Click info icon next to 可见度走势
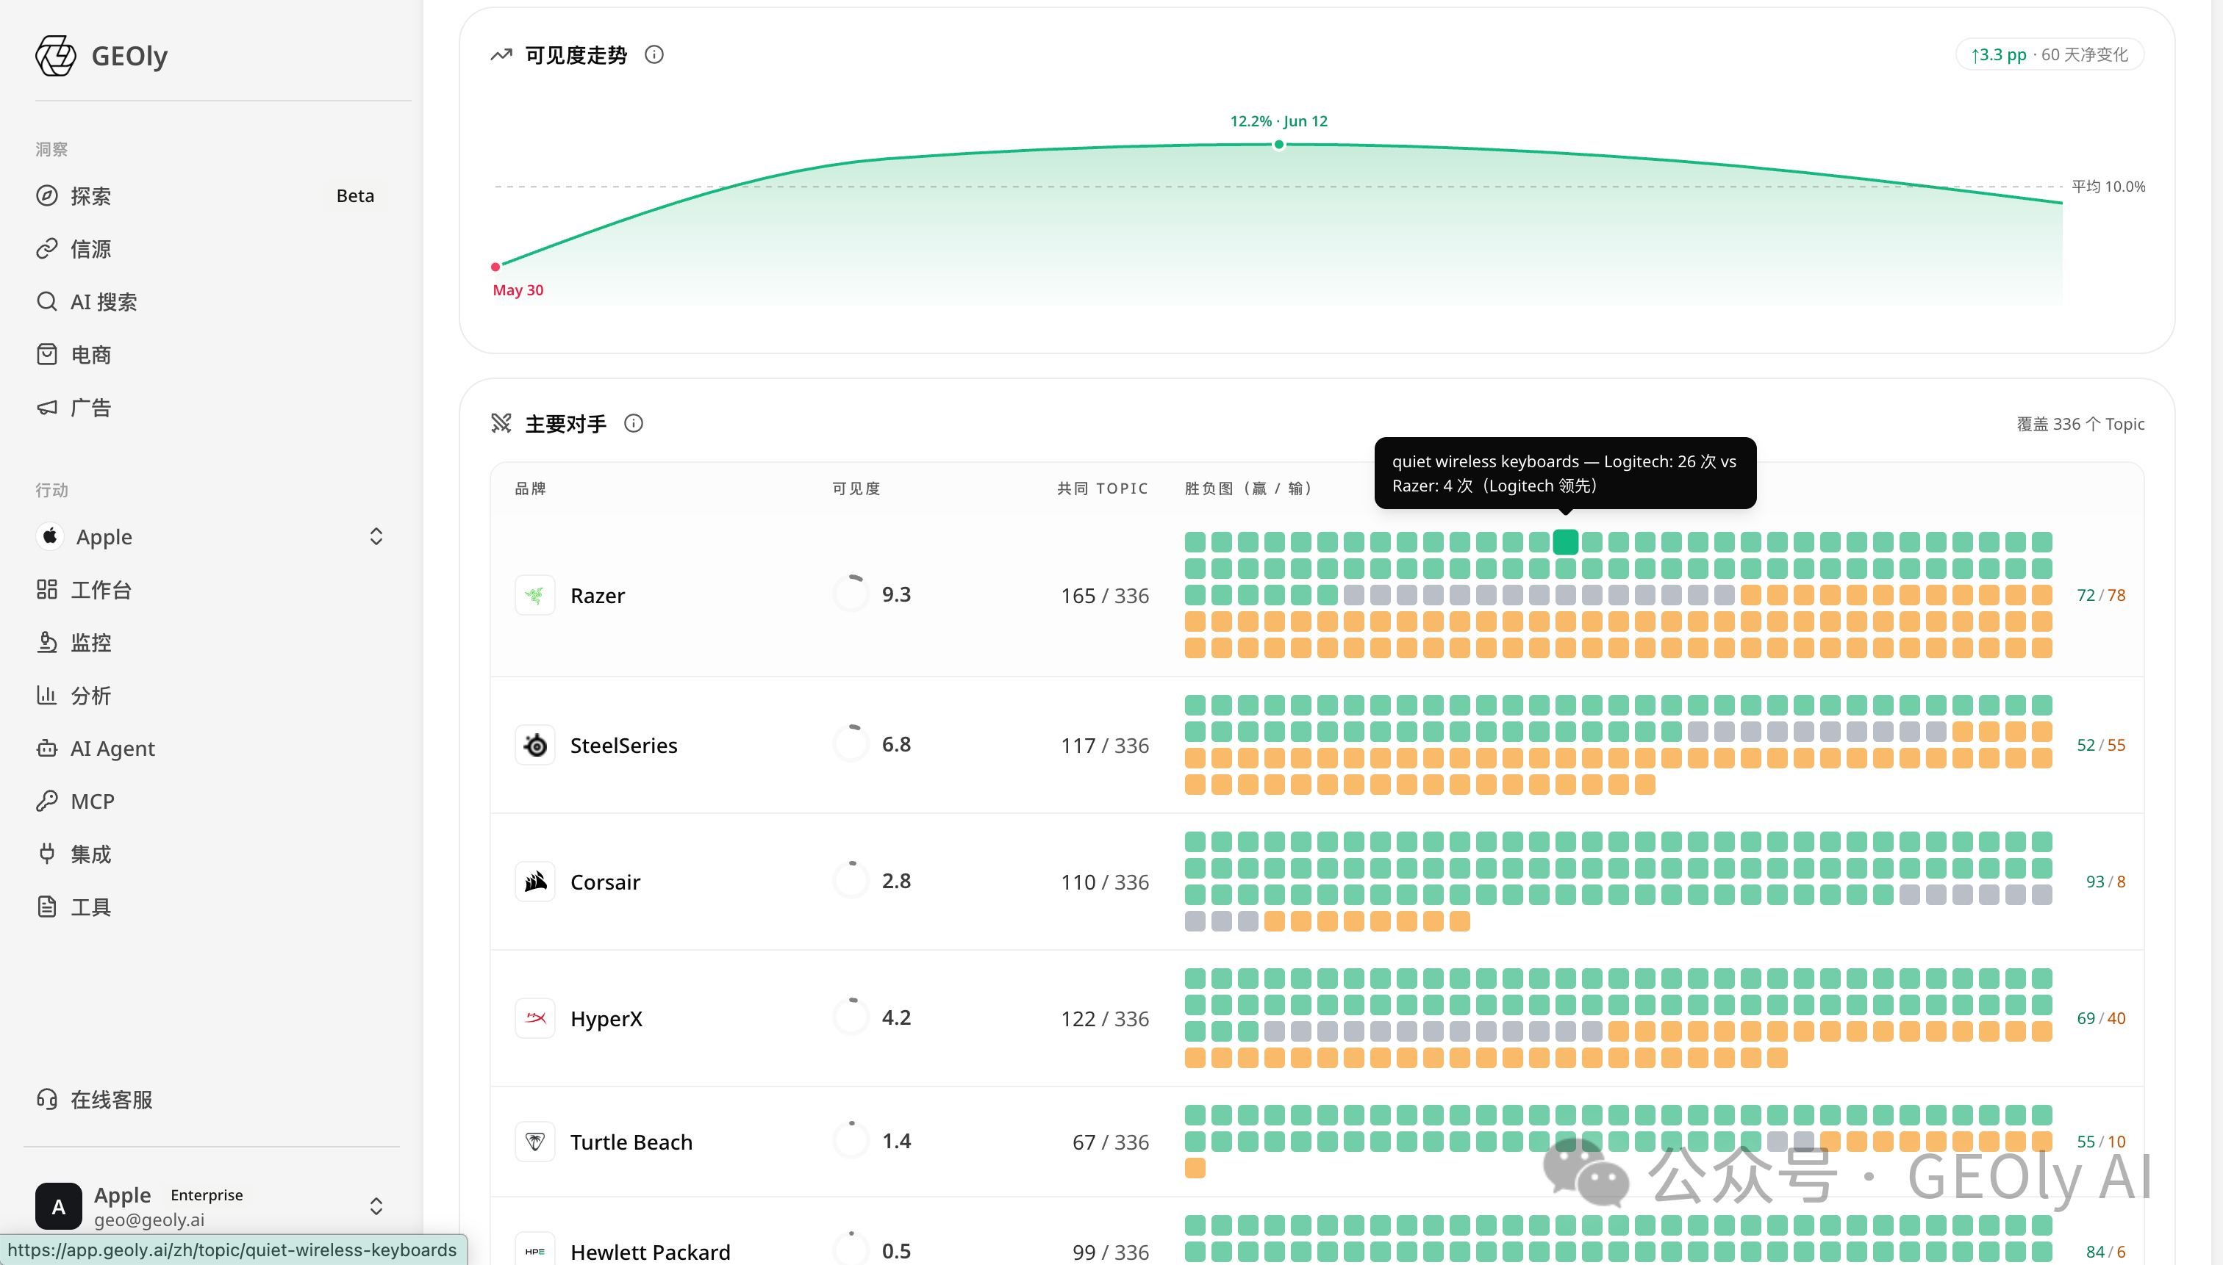Viewport: 2223px width, 1265px height. (x=655, y=55)
